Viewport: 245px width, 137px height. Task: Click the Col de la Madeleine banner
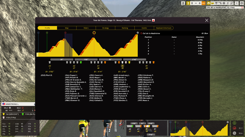[x=225, y=8]
